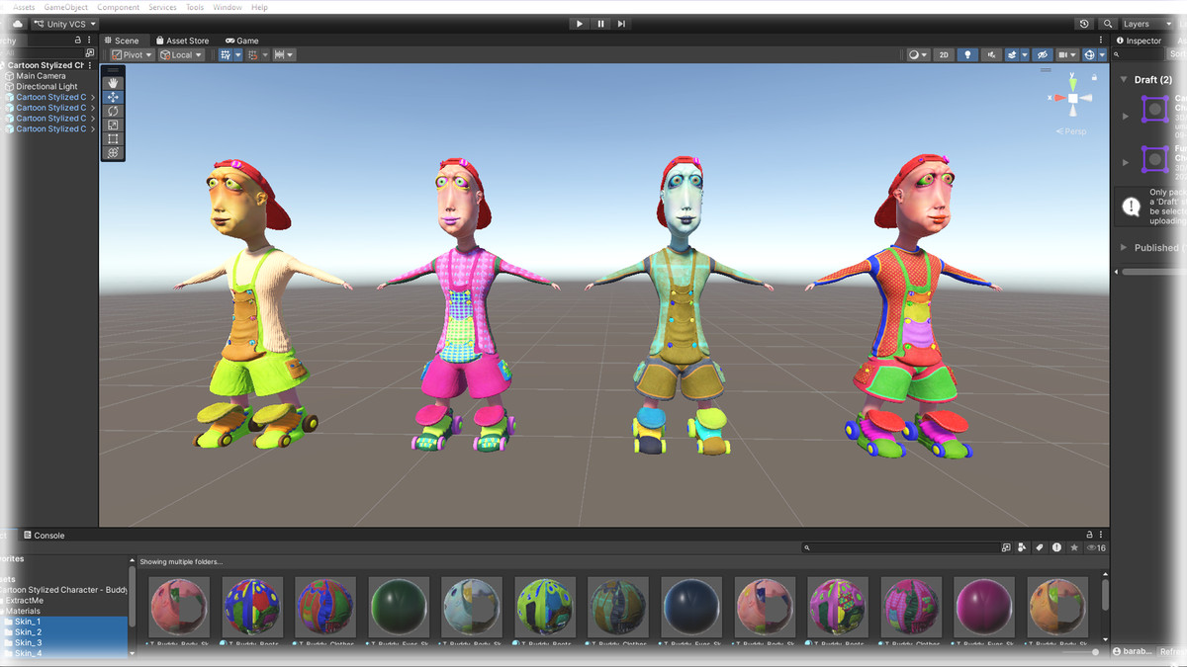Viewport: 1187px width, 667px height.
Task: Click the favorites star icon in Project panel
Action: [1074, 547]
